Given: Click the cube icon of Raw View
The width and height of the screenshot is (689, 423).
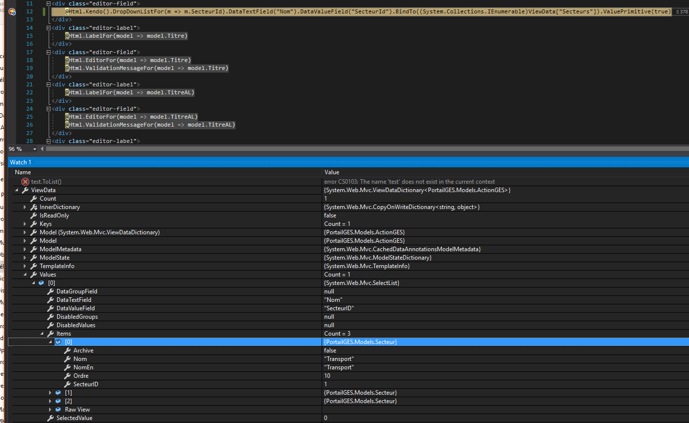Looking at the screenshot, I should click(58, 410).
